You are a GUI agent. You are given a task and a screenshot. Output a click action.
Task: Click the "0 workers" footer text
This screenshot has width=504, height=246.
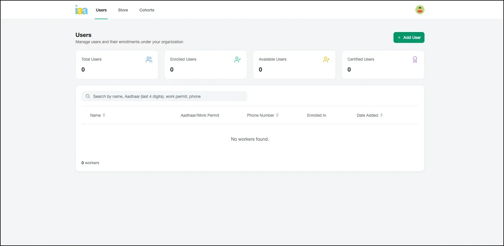coord(90,163)
